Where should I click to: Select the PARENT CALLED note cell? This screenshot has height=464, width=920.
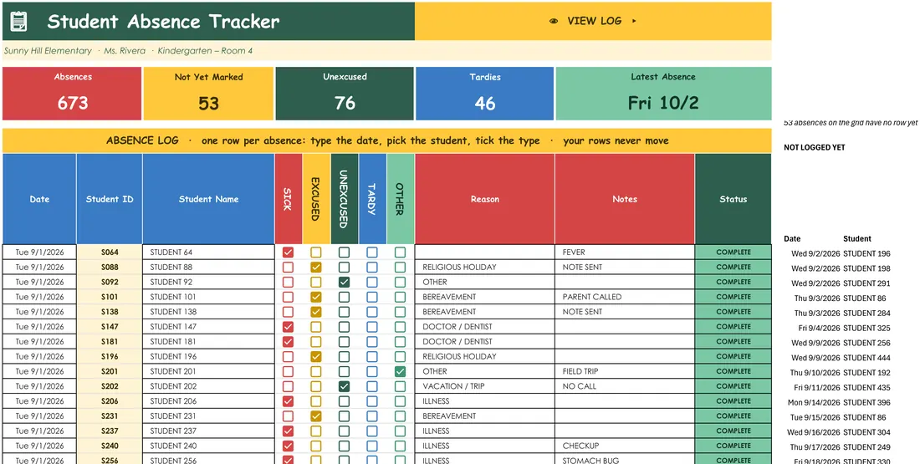[625, 297]
